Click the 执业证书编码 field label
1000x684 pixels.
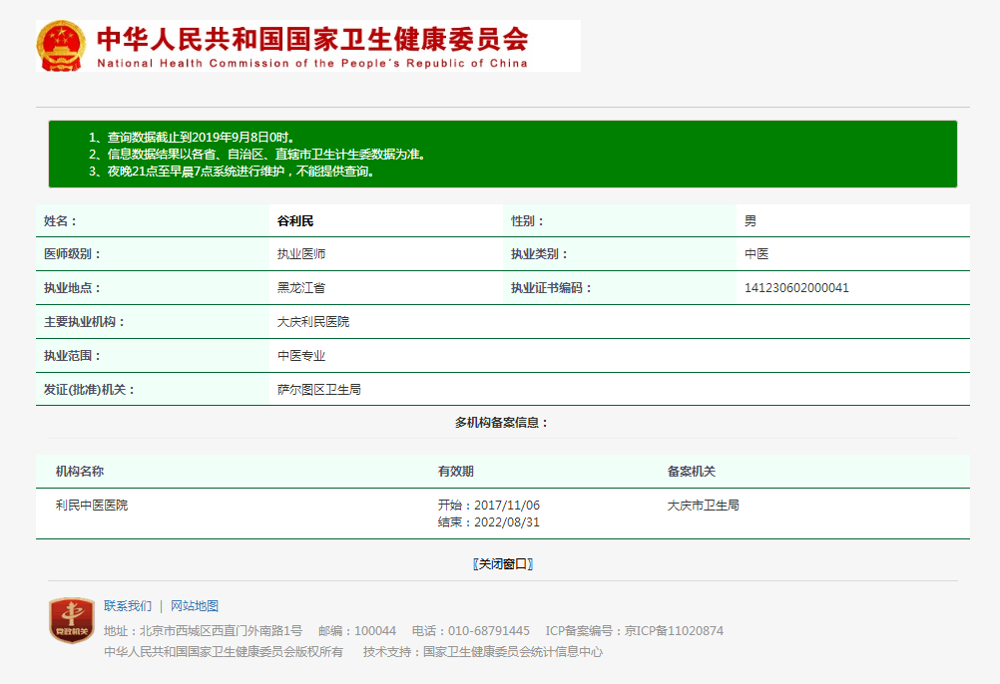(552, 288)
